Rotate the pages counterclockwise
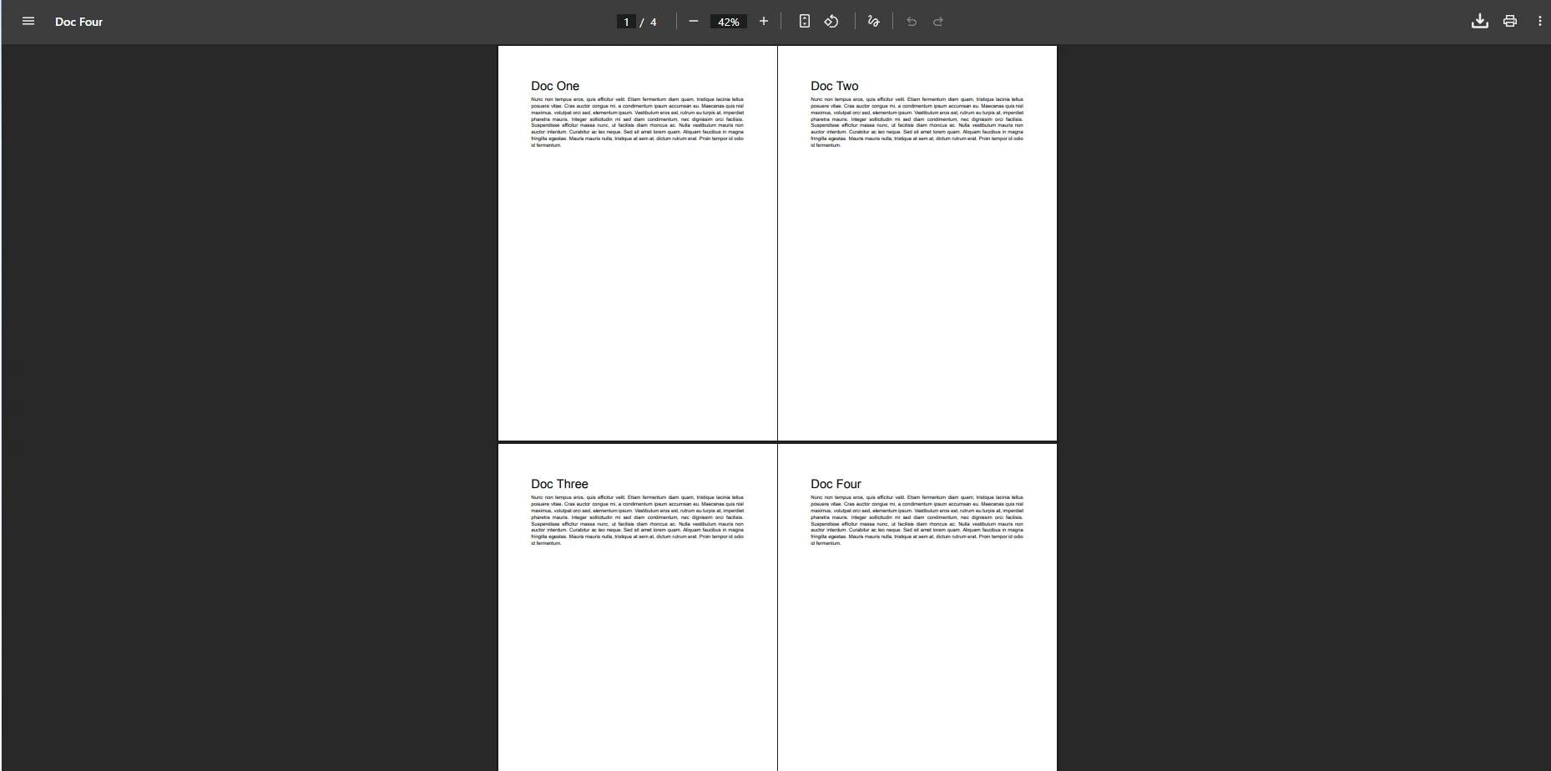 pos(831,21)
